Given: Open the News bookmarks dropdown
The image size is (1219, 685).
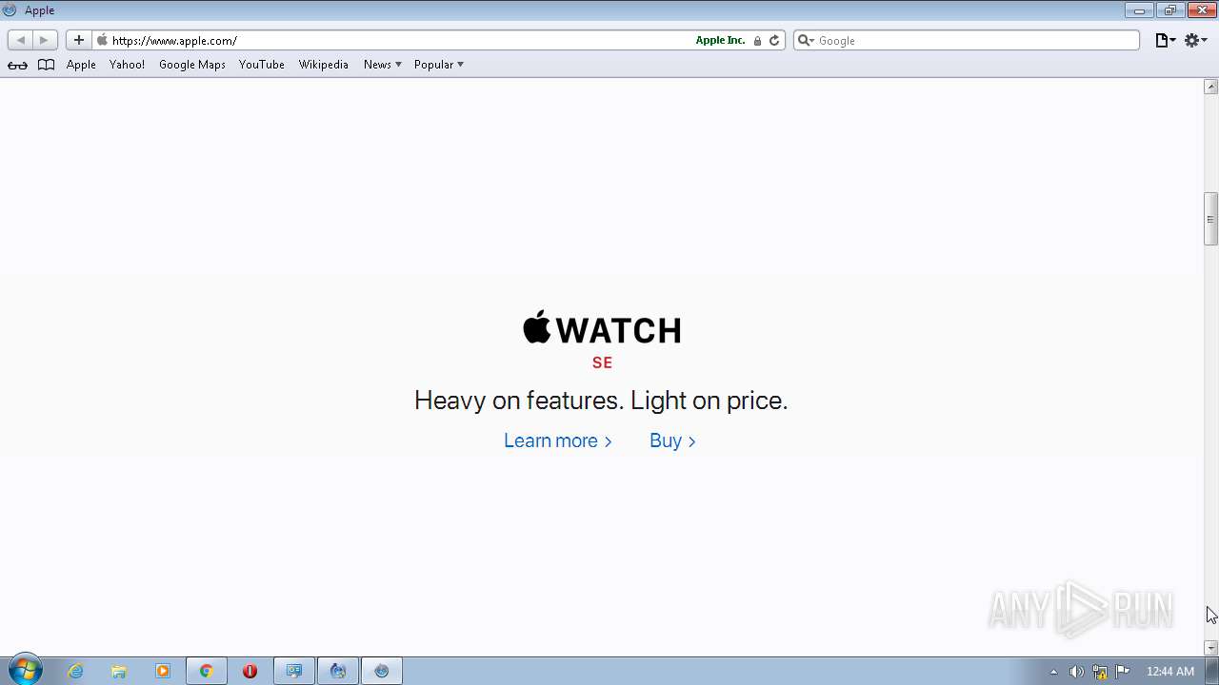Looking at the screenshot, I should click(382, 65).
